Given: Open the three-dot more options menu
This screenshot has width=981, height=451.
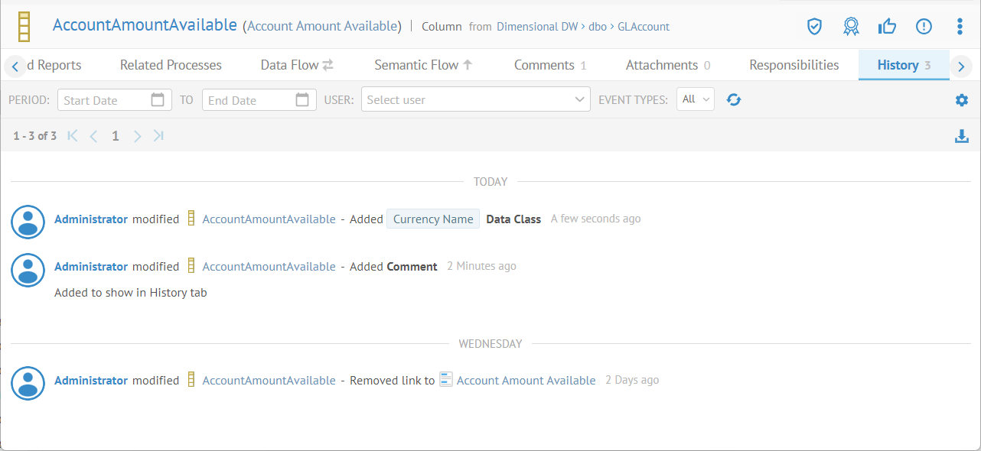Looking at the screenshot, I should (x=960, y=27).
